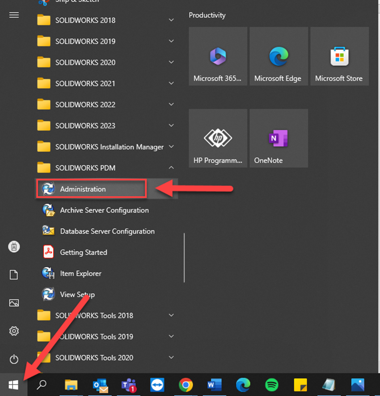Launch Item Explorer icon

[48, 273]
